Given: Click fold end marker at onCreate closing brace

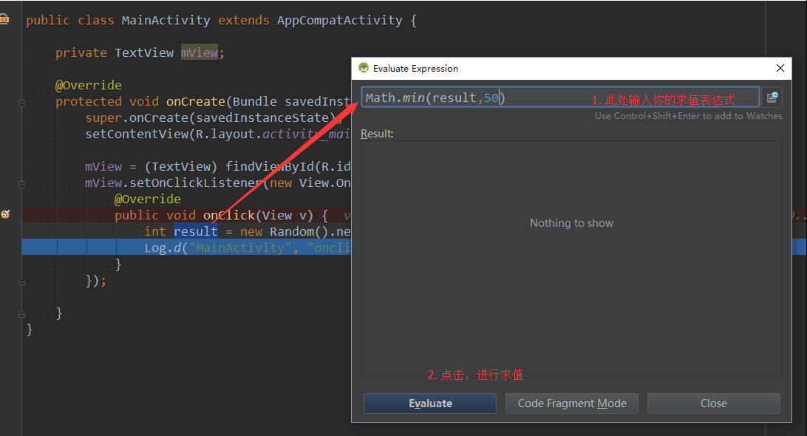Looking at the screenshot, I should point(22,313).
